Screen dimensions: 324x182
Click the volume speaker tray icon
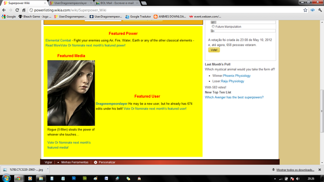click(298, 178)
